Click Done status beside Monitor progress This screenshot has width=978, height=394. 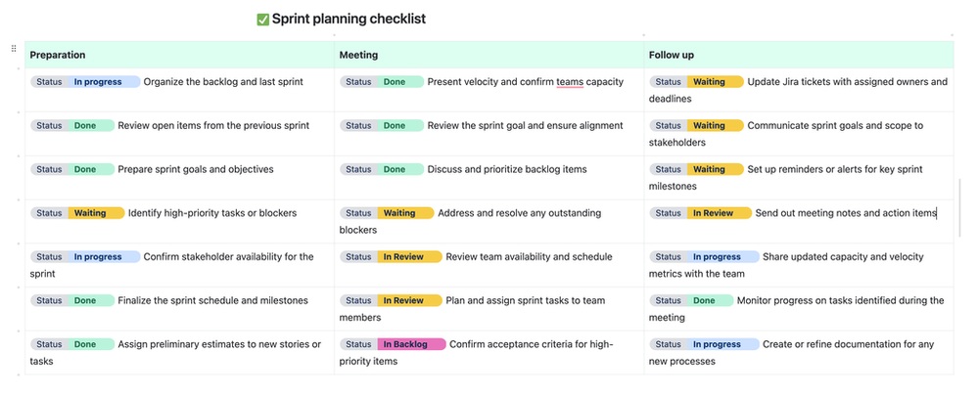pyautogui.click(x=704, y=301)
